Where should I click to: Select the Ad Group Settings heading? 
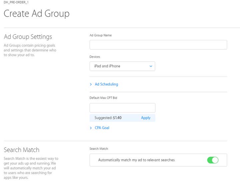tap(28, 37)
